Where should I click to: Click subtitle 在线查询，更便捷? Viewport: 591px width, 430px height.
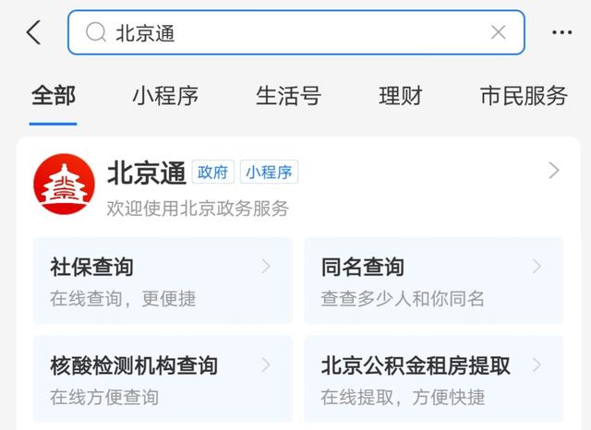pos(123,299)
